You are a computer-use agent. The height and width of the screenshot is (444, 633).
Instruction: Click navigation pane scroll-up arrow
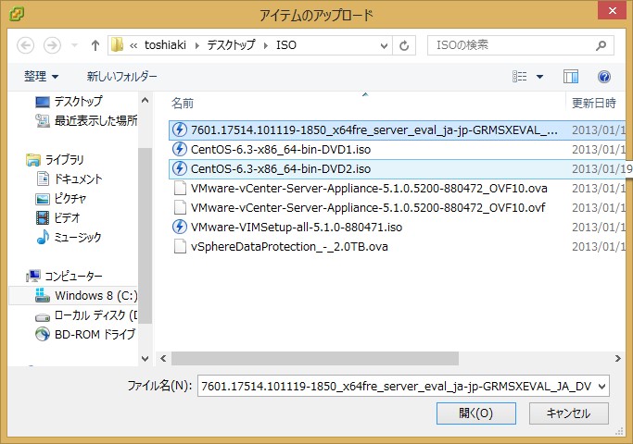tap(145, 100)
